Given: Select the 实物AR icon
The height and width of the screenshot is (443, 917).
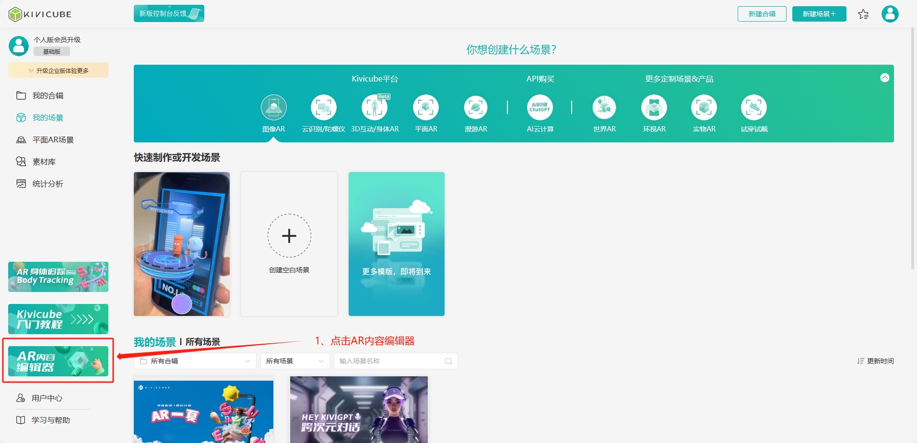Looking at the screenshot, I should pyautogui.click(x=704, y=107).
